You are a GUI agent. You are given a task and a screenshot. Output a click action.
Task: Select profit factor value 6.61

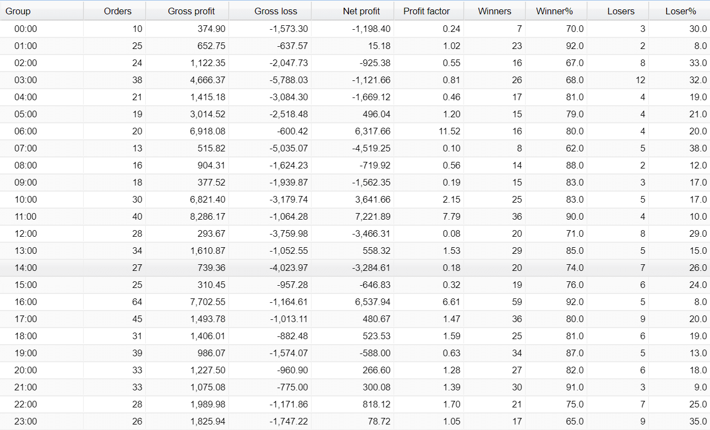coord(452,302)
